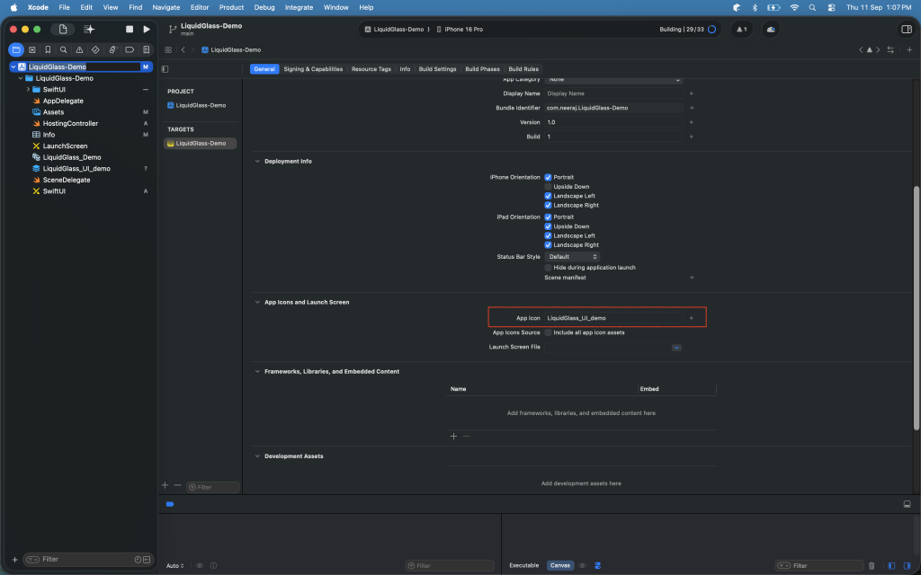Enable iPhone Upside Down orientation
Viewport: 921px width, 575px height.
coord(548,187)
